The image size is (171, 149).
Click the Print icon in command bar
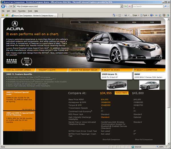126,15
